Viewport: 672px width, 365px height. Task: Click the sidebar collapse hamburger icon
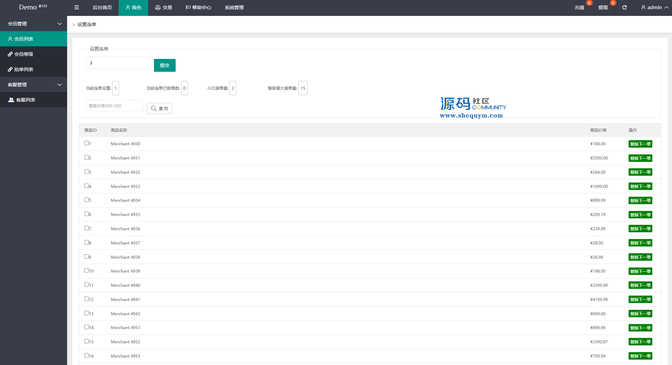click(77, 7)
